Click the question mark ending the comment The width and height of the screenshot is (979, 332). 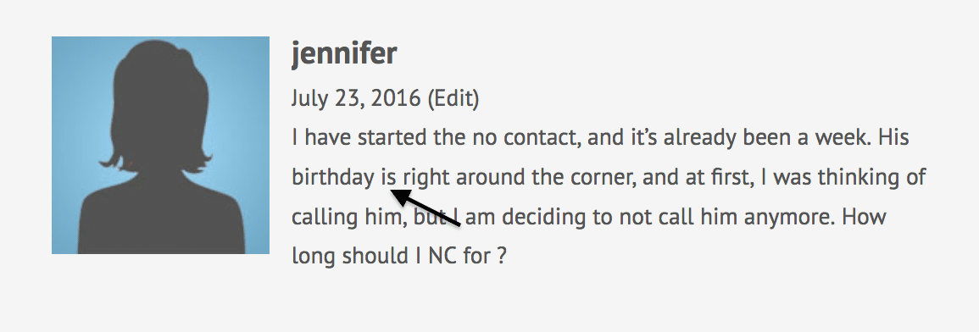[501, 256]
